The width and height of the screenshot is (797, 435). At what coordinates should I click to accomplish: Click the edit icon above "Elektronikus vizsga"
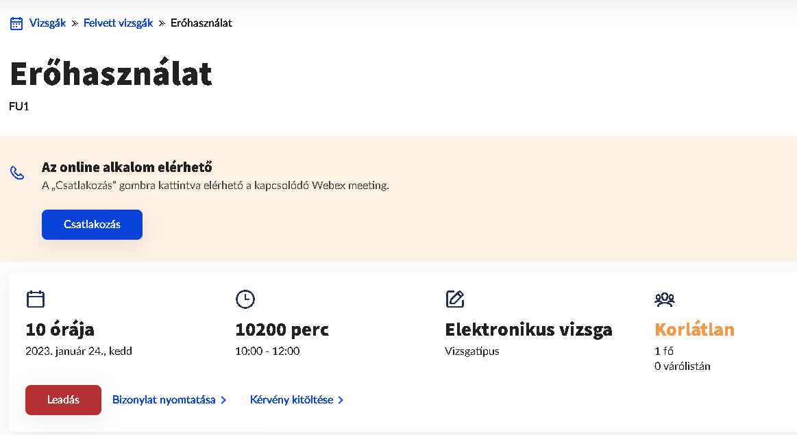455,299
